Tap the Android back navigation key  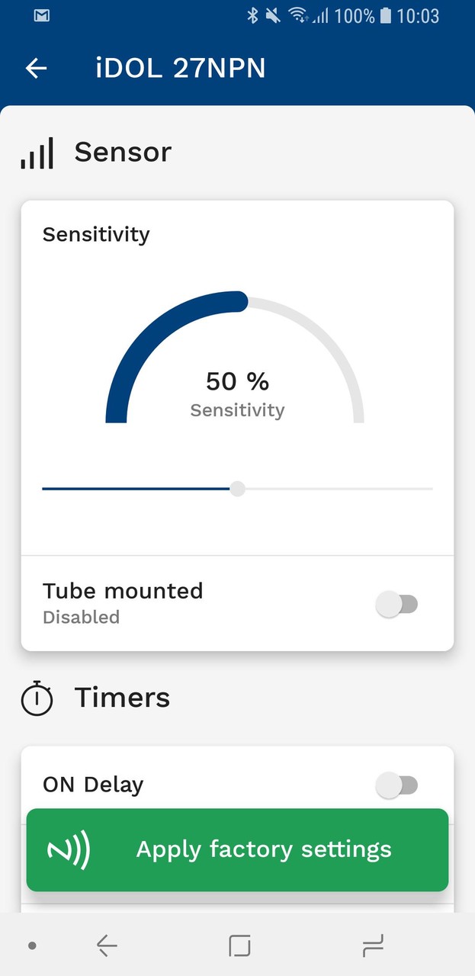(x=106, y=945)
